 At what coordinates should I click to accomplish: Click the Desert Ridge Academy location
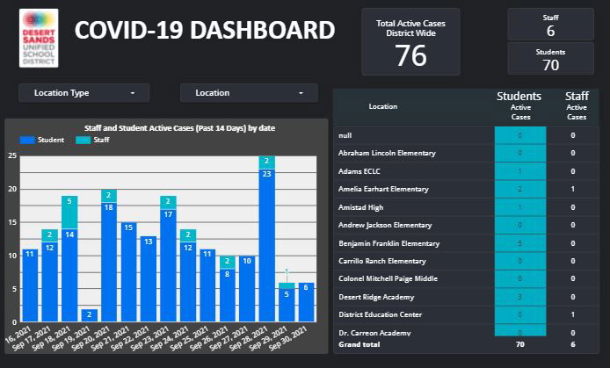tap(376, 296)
